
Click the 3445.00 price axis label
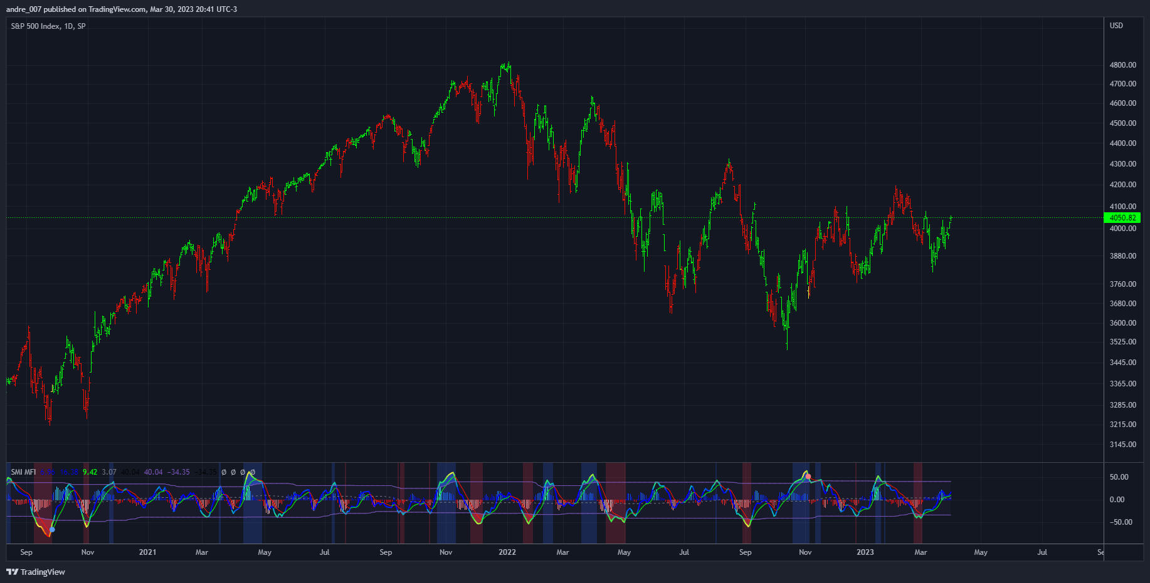coord(1122,363)
